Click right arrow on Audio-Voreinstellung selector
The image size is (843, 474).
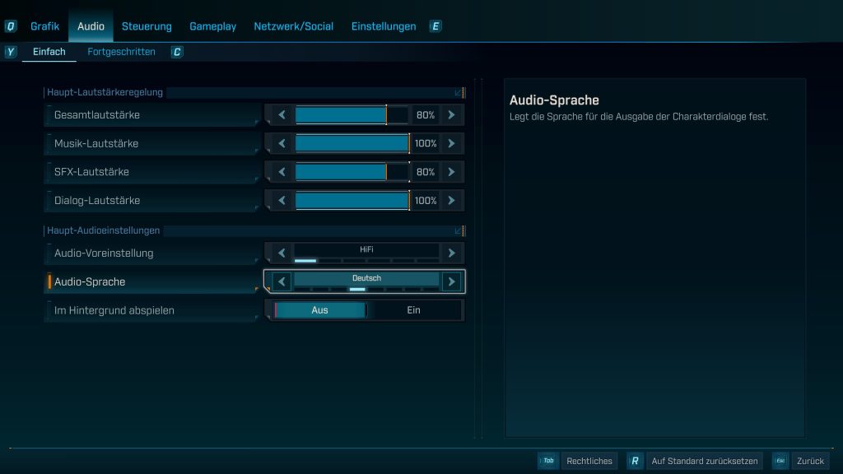click(451, 253)
